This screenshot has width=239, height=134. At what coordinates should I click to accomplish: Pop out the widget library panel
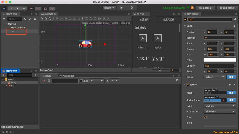174,14
